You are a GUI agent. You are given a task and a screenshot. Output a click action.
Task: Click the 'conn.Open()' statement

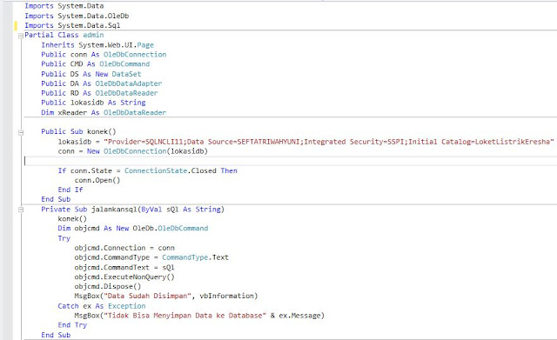pos(97,180)
